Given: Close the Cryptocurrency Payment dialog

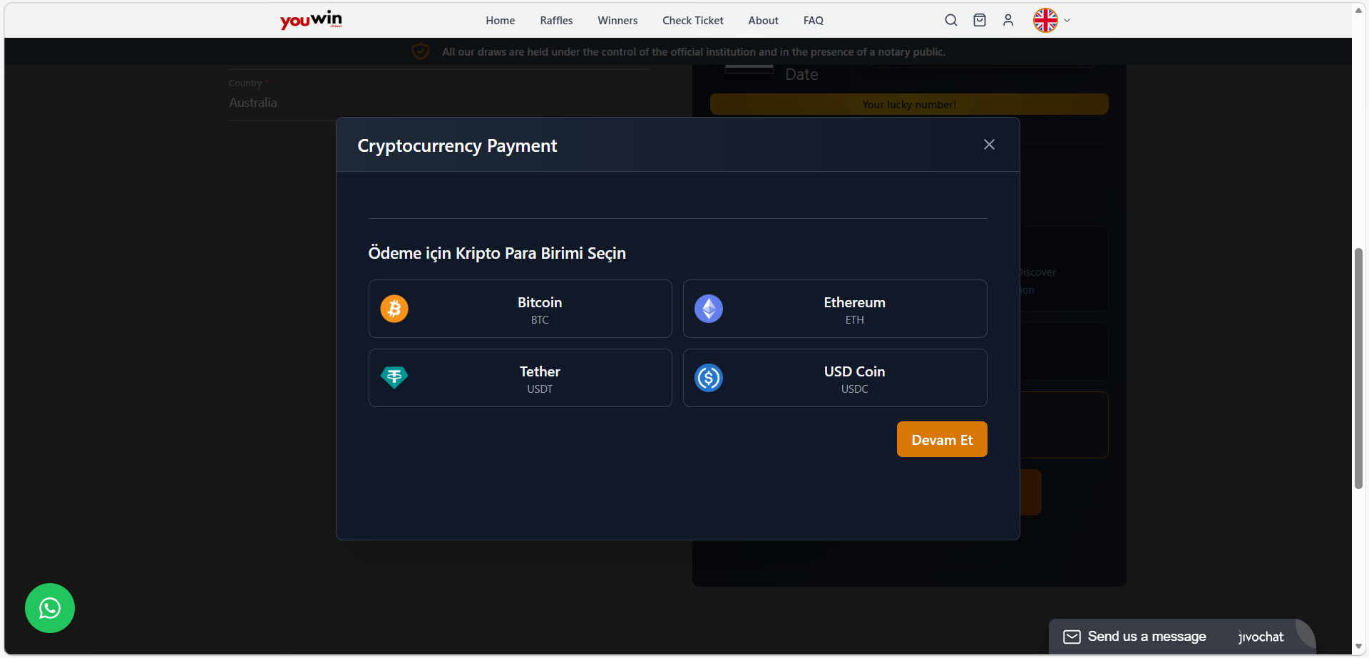Looking at the screenshot, I should tap(989, 144).
